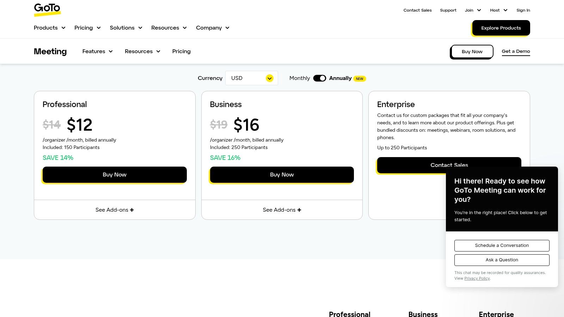The width and height of the screenshot is (564, 317).
Task: Click Contact Sales on the Enterprise plan
Action: (449, 165)
